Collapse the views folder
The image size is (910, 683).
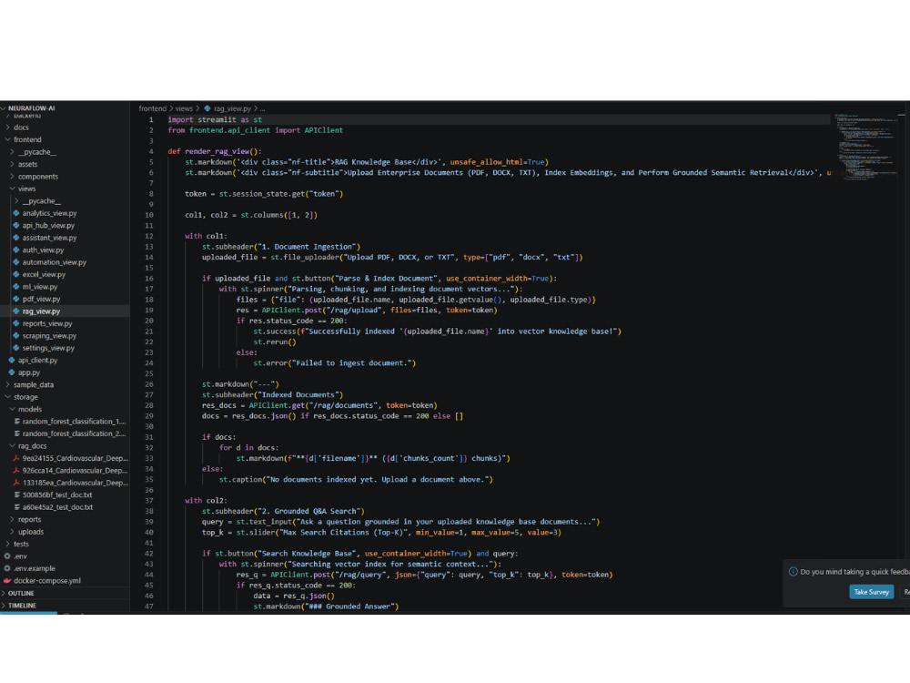(12, 189)
